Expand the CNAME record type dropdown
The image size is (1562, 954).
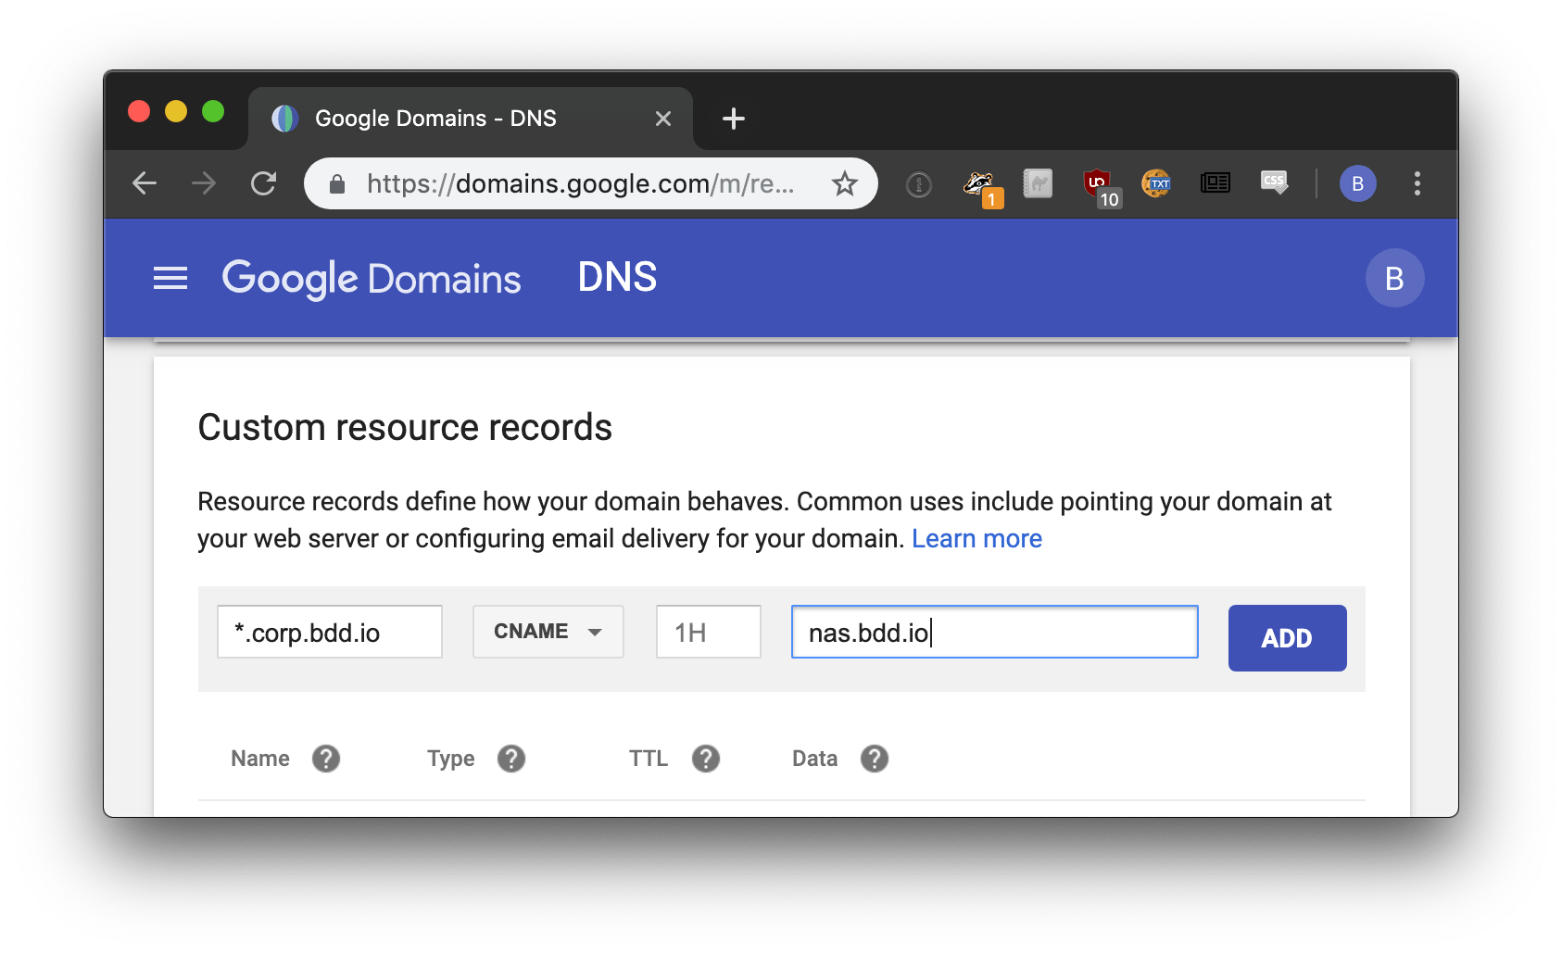[548, 632]
